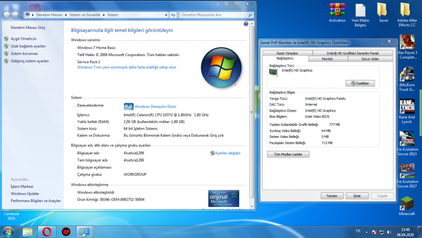This screenshot has width=422, height=238.
Task: Open Uzak bağlantı ayarları link
Action: point(28,46)
